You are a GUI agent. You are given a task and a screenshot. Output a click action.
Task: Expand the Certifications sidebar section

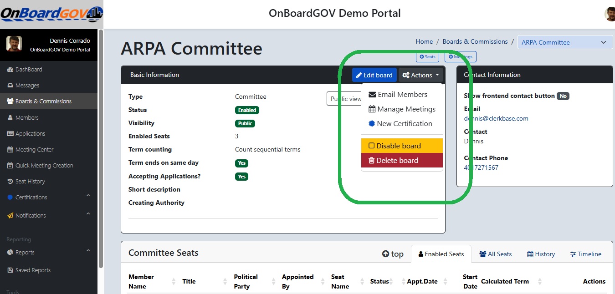coord(49,197)
